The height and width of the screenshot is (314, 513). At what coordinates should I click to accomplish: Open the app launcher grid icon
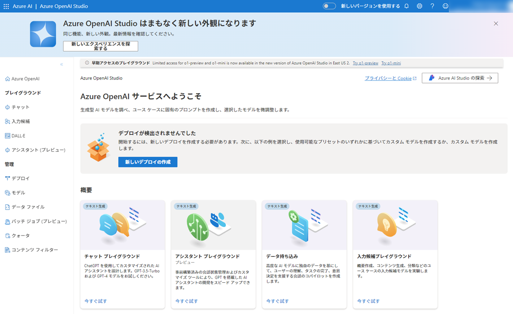(6, 6)
